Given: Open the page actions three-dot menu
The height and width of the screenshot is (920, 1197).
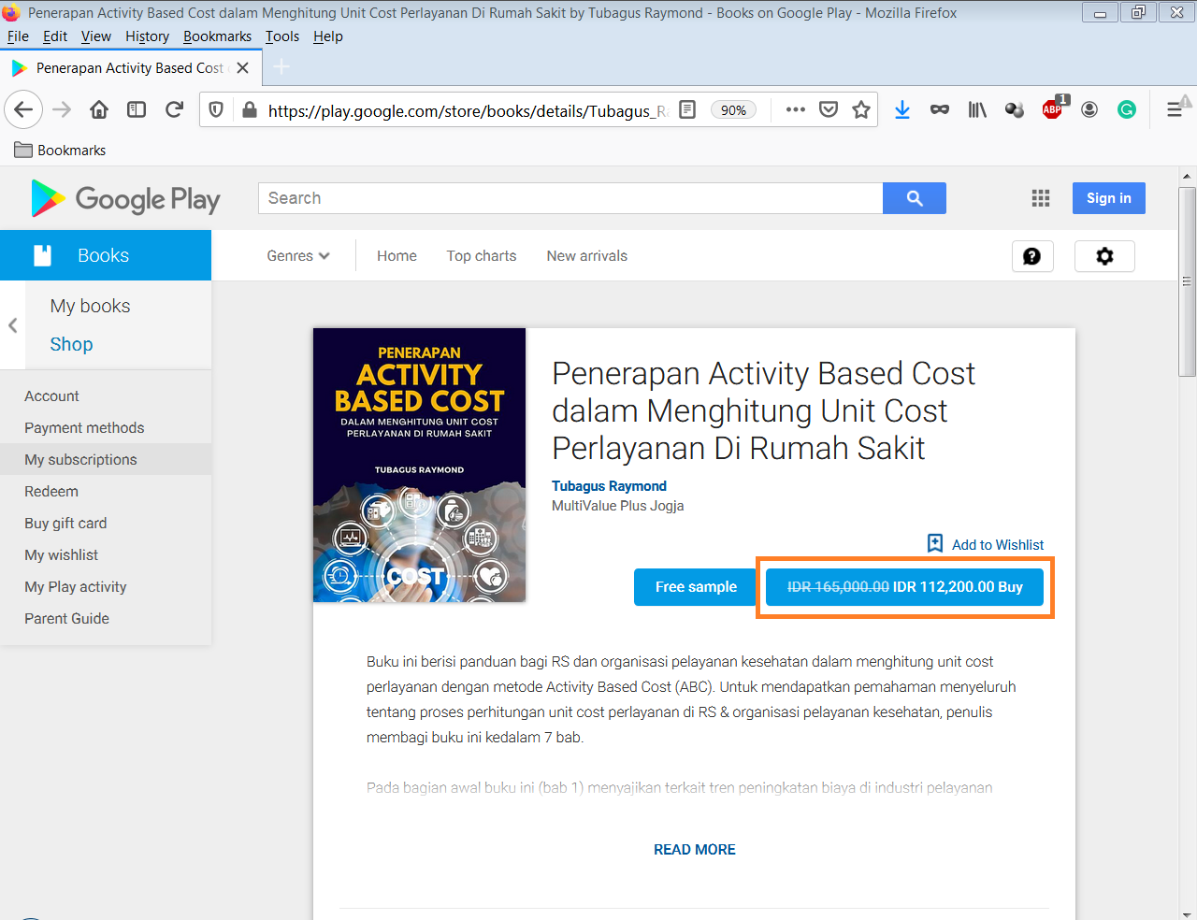Looking at the screenshot, I should (796, 110).
